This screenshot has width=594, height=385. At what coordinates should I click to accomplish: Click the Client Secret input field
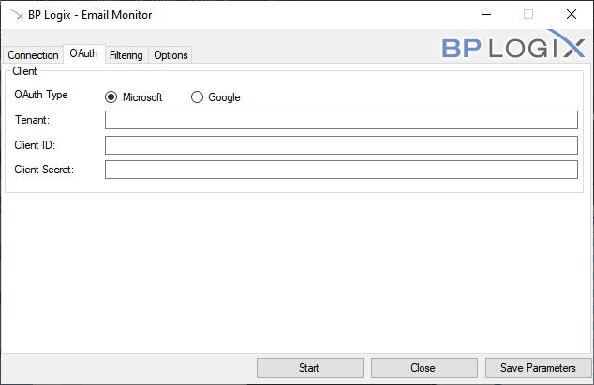pos(341,170)
